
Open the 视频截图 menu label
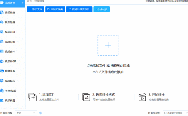point(10,100)
